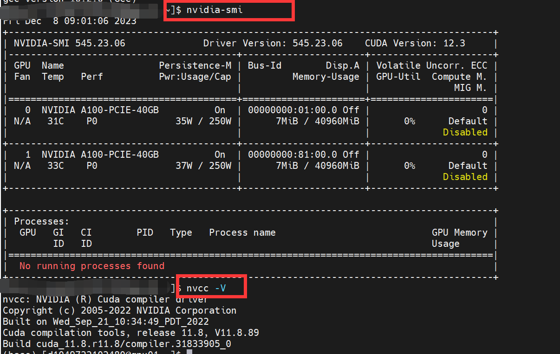Click the "Perf" column header
560x354 pixels.
click(x=92, y=77)
